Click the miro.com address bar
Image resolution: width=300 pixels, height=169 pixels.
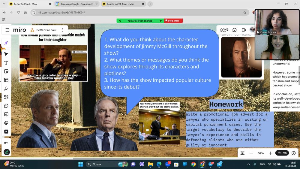pos(140,12)
